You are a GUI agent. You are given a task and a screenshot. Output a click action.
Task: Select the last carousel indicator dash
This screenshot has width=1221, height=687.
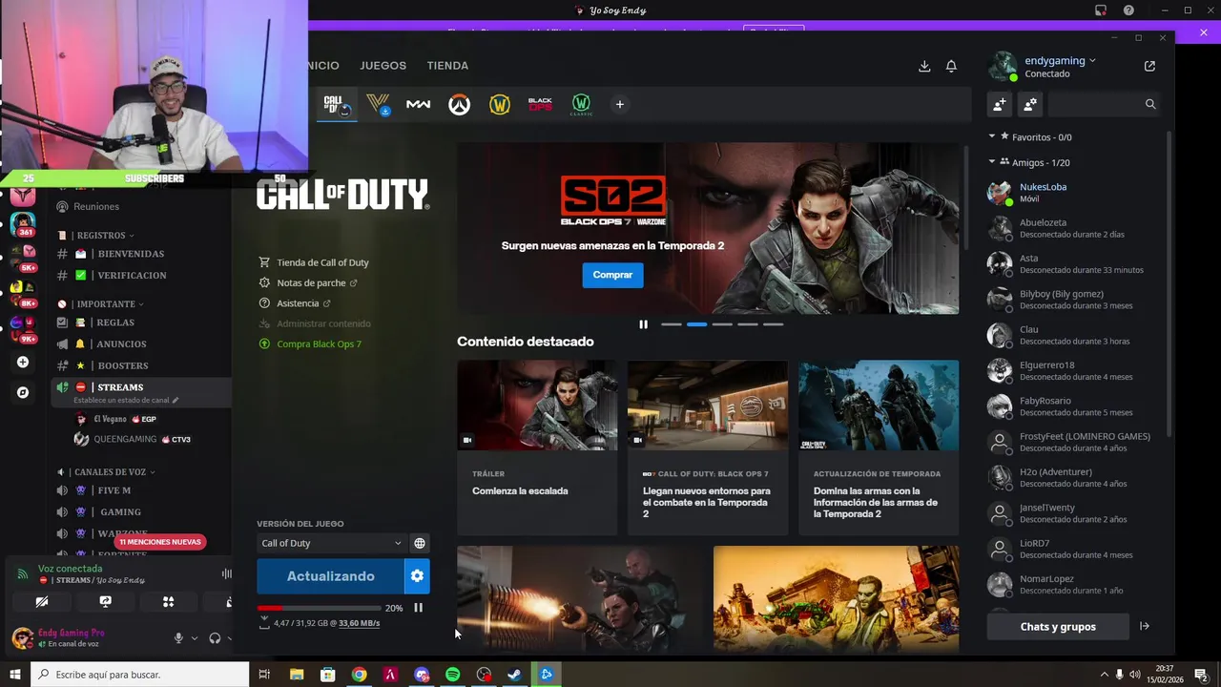pyautogui.click(x=773, y=324)
